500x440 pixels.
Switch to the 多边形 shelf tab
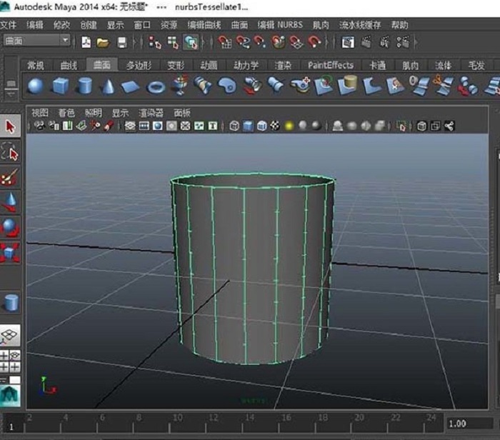[139, 66]
